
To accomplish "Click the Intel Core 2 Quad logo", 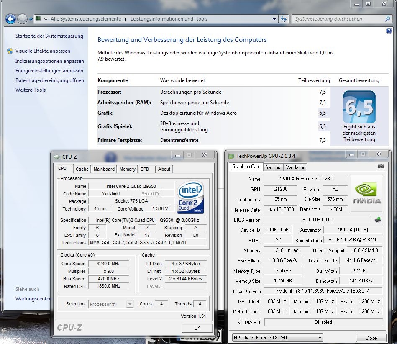I will click(x=190, y=197).
